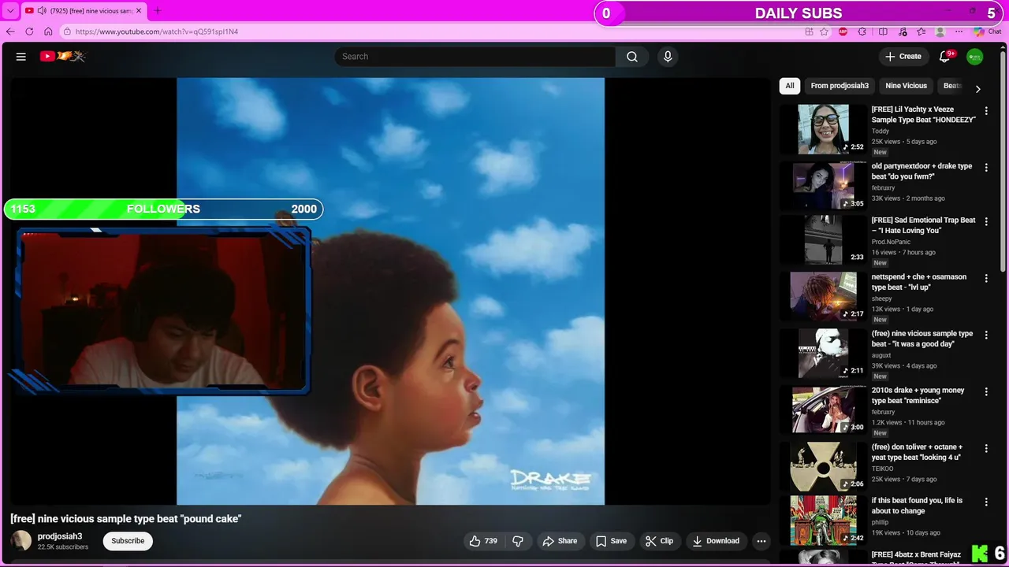Show more filter chips with right arrow
Image resolution: width=1009 pixels, height=567 pixels.
click(x=978, y=89)
